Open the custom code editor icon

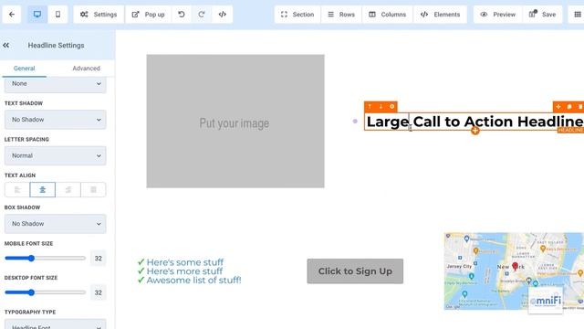pos(223,15)
